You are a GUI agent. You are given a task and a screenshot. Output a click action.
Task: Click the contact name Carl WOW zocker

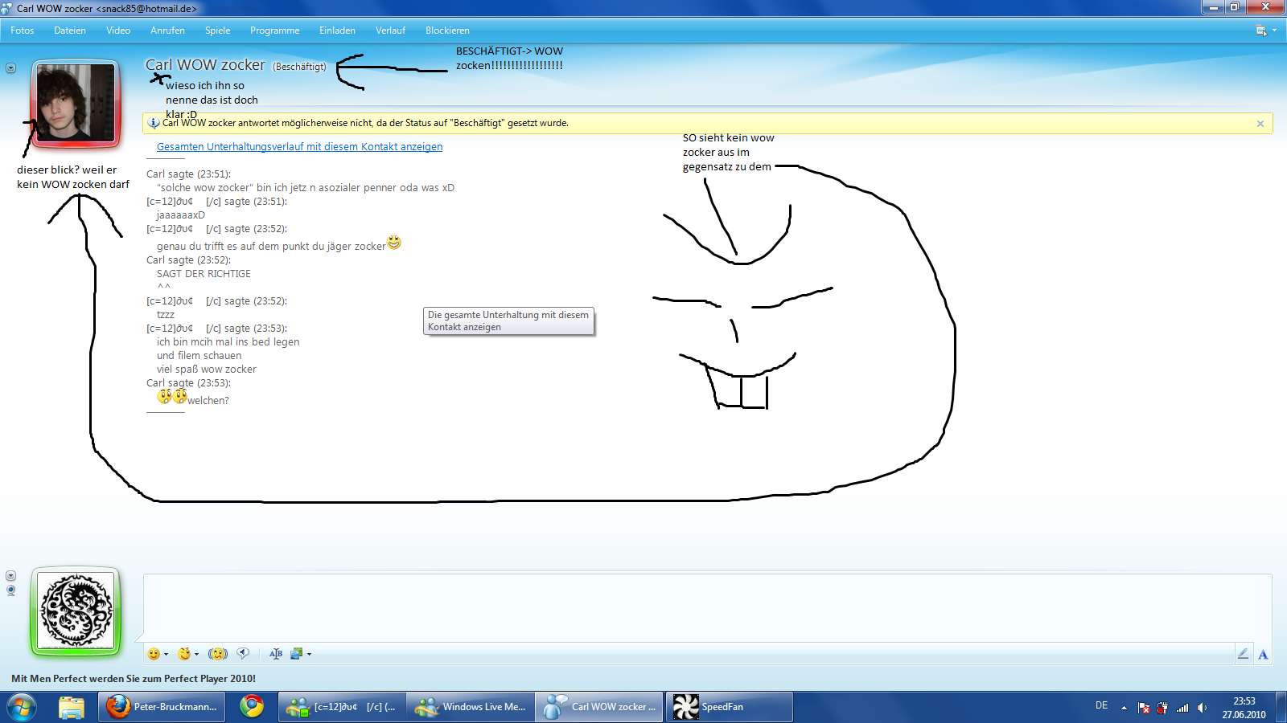[x=205, y=65]
